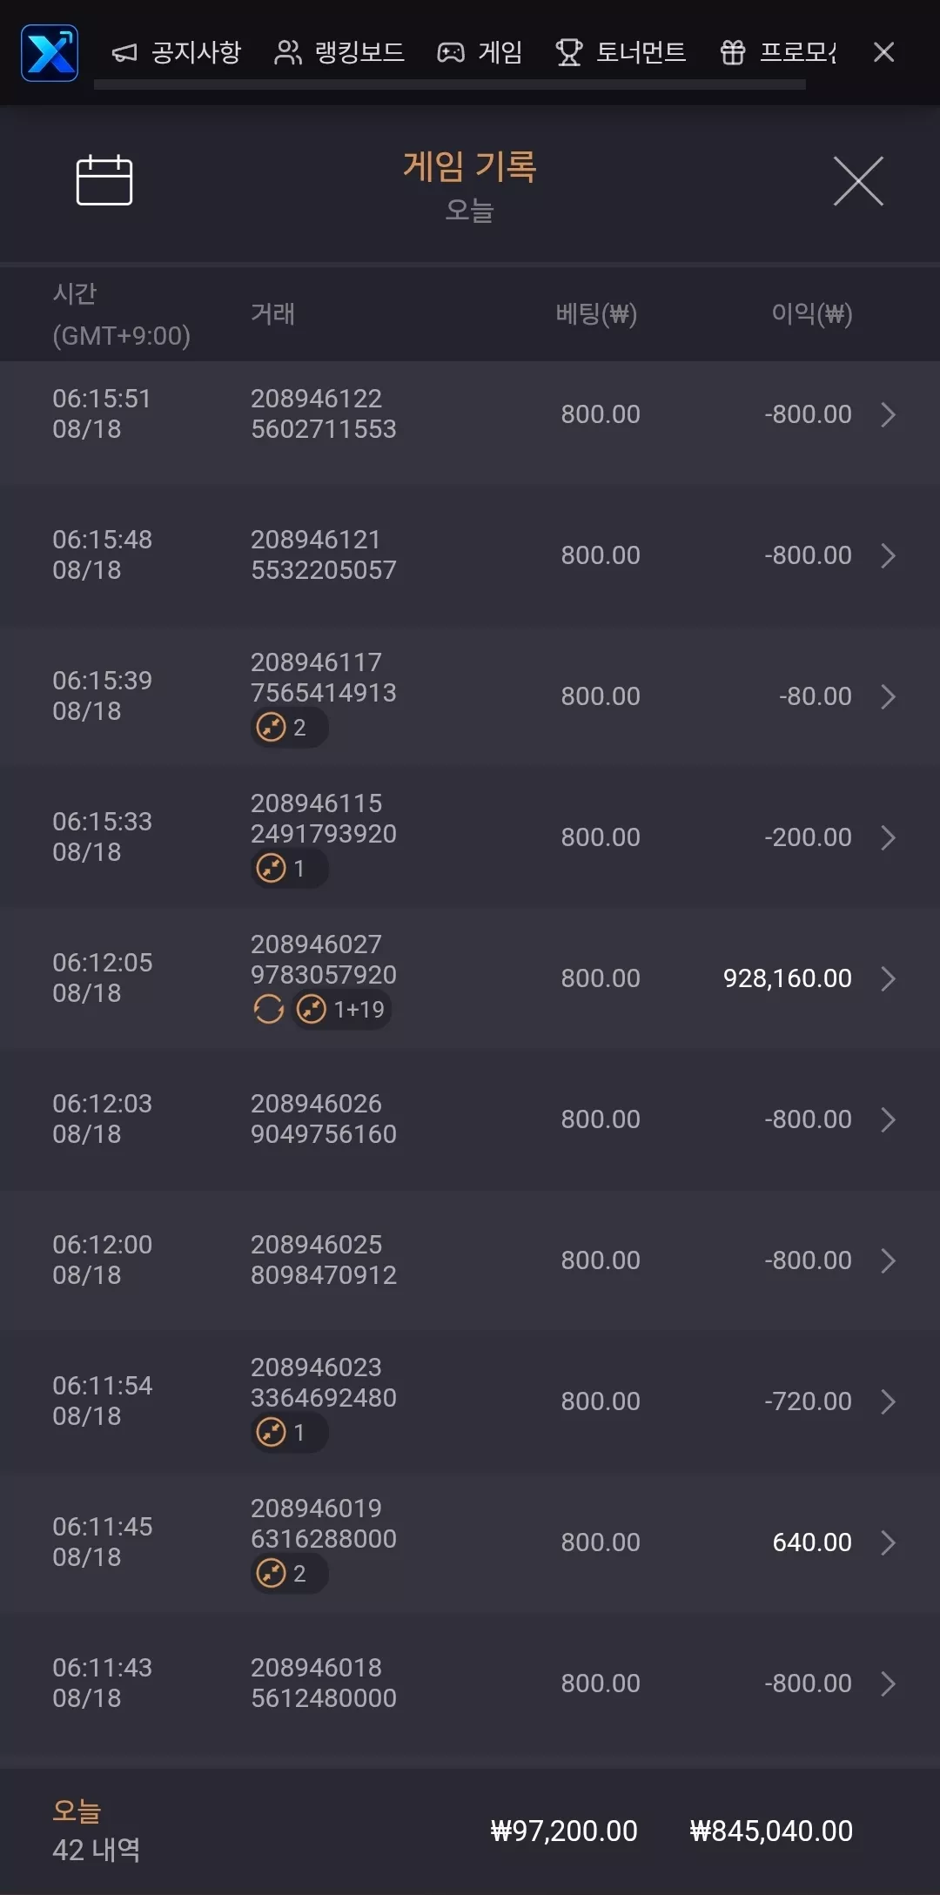Open the 게임 games tab
Screen dimensions: 940x1895
[x=480, y=52]
